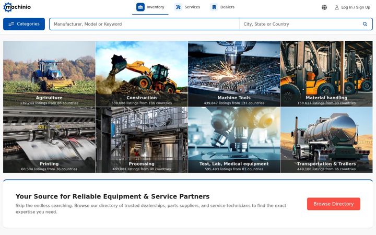The height and width of the screenshot is (235, 376).
Task: Click Log In / Sign Up link
Action: click(356, 7)
